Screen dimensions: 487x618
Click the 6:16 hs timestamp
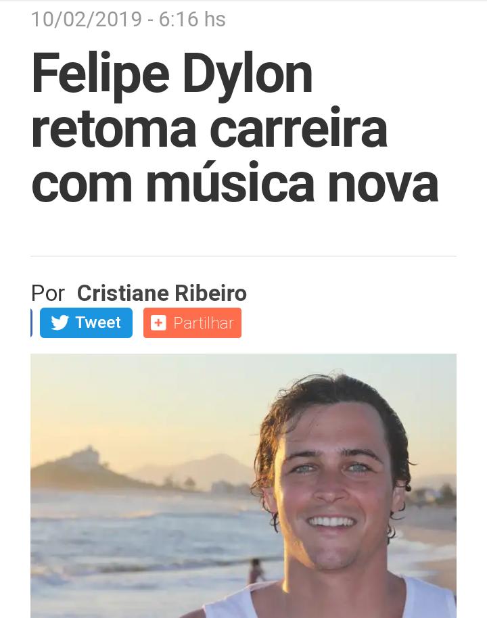[192, 20]
